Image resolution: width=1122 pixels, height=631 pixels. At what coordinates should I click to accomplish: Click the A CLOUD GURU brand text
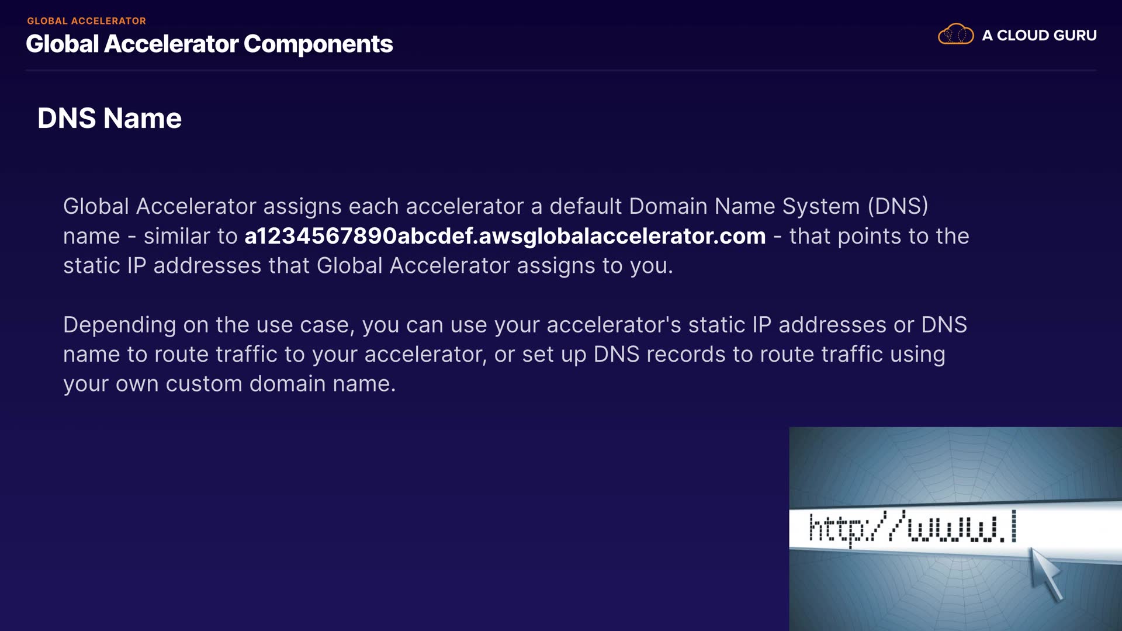(x=1039, y=36)
